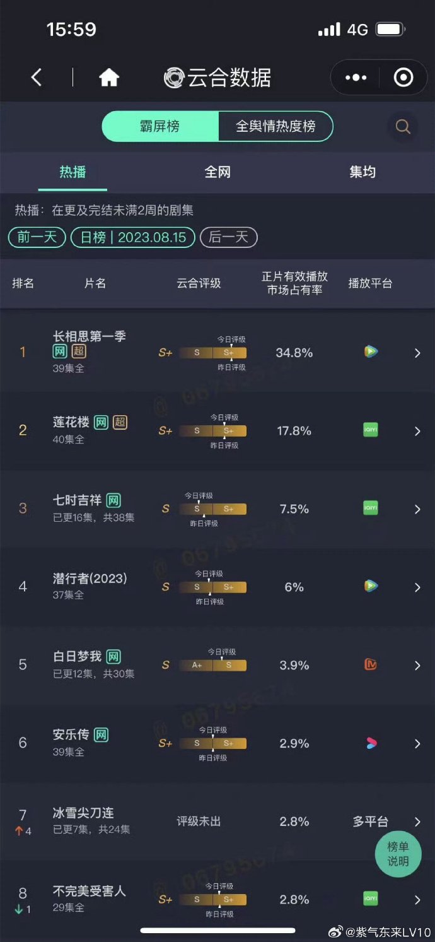
Task: Tap the back arrow icon
Action: [37, 78]
